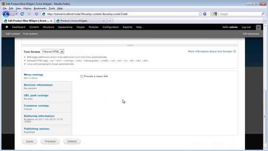Bookmark this page with the star icon
268x151 pixels.
[x=201, y=14]
